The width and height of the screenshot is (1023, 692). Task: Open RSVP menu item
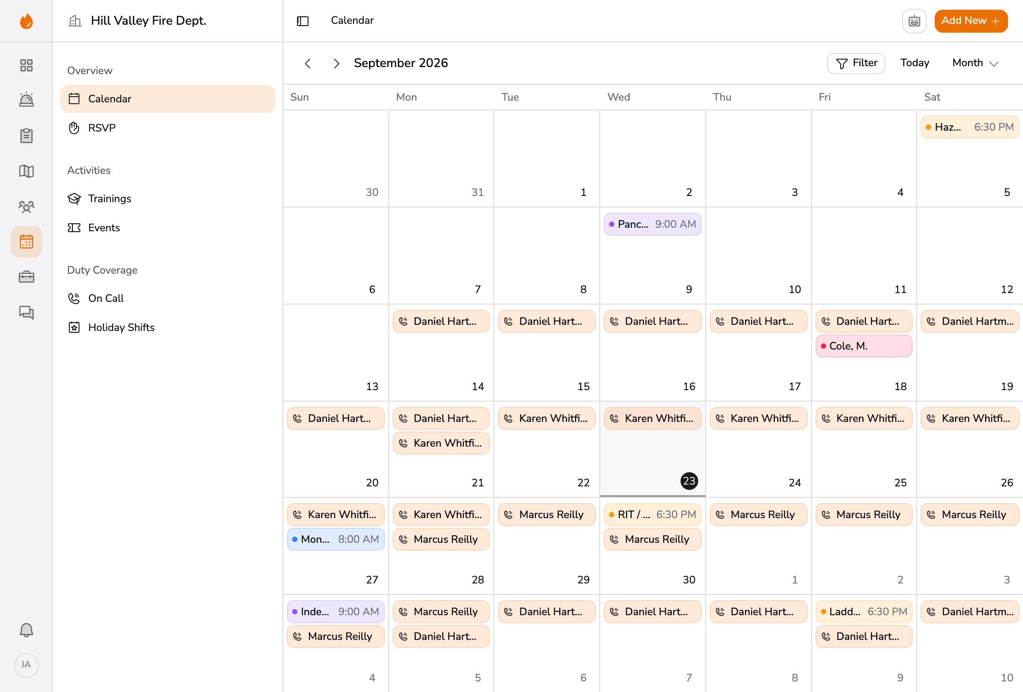pos(168,128)
